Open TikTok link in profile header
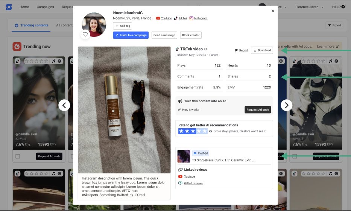 [x=183, y=18]
